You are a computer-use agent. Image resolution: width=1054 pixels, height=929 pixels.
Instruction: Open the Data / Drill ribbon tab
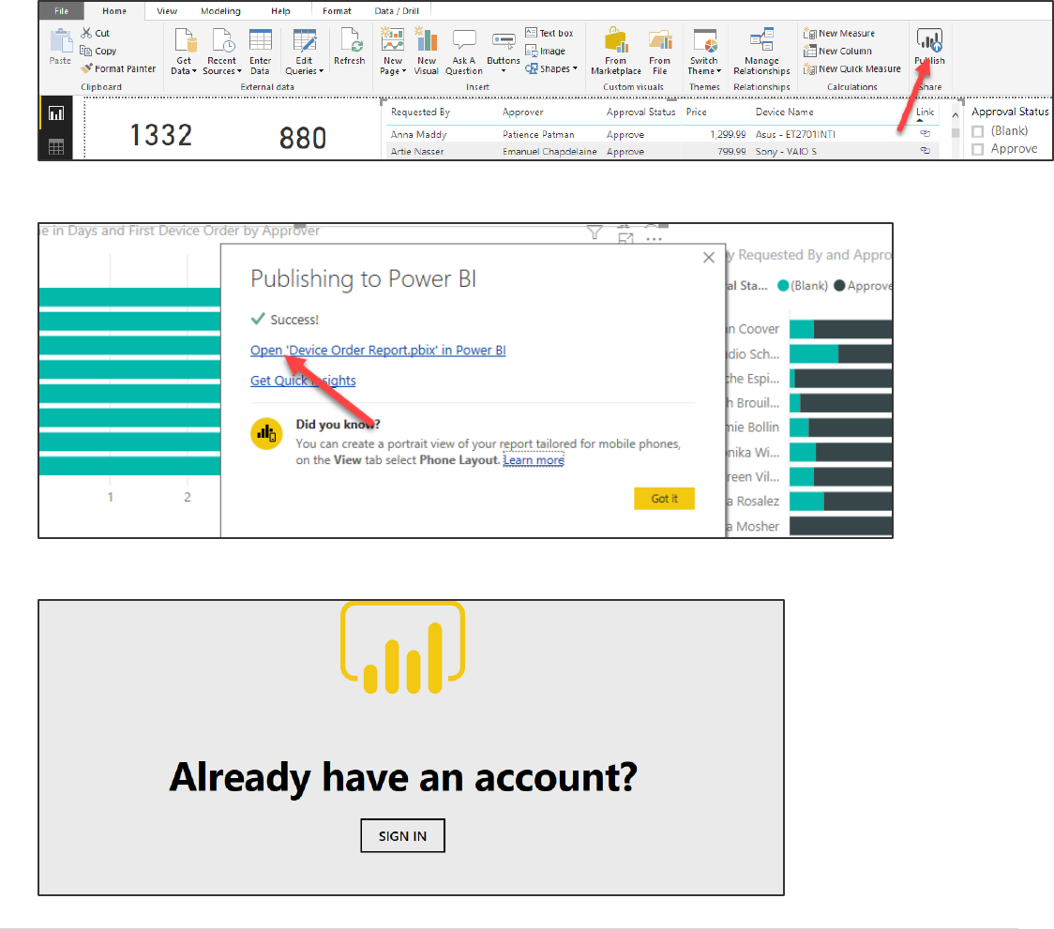(x=397, y=10)
